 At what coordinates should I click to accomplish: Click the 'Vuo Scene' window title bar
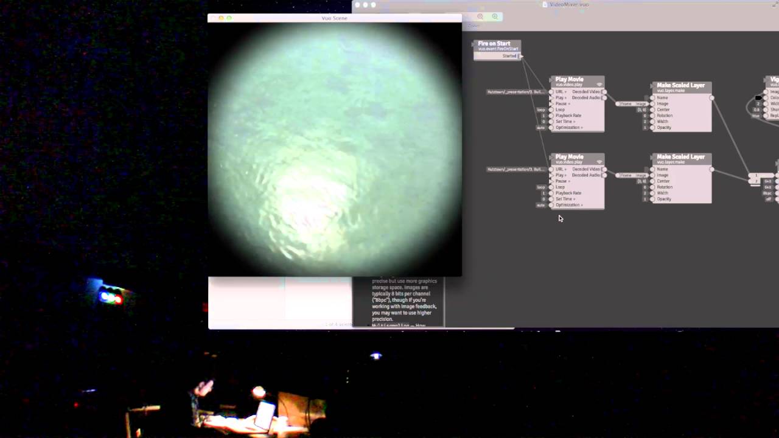(x=335, y=18)
